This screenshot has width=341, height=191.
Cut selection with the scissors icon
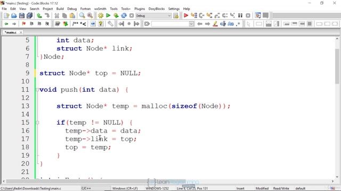tap(57, 15)
